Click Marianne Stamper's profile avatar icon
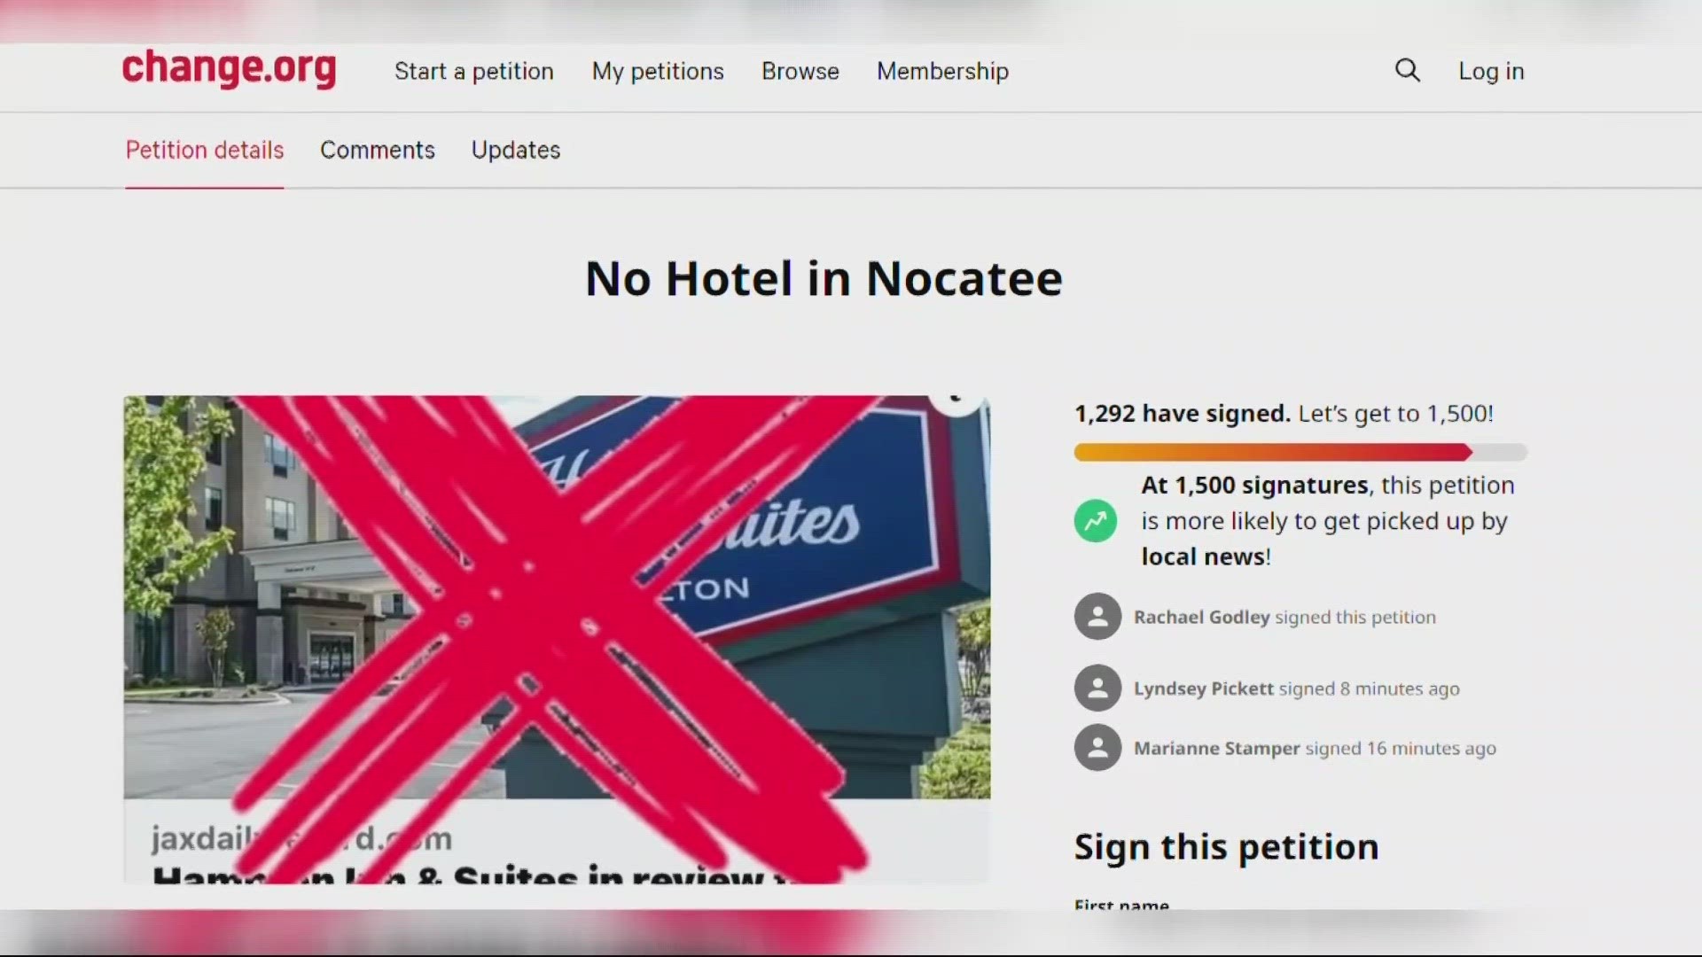The image size is (1702, 957). tap(1097, 748)
